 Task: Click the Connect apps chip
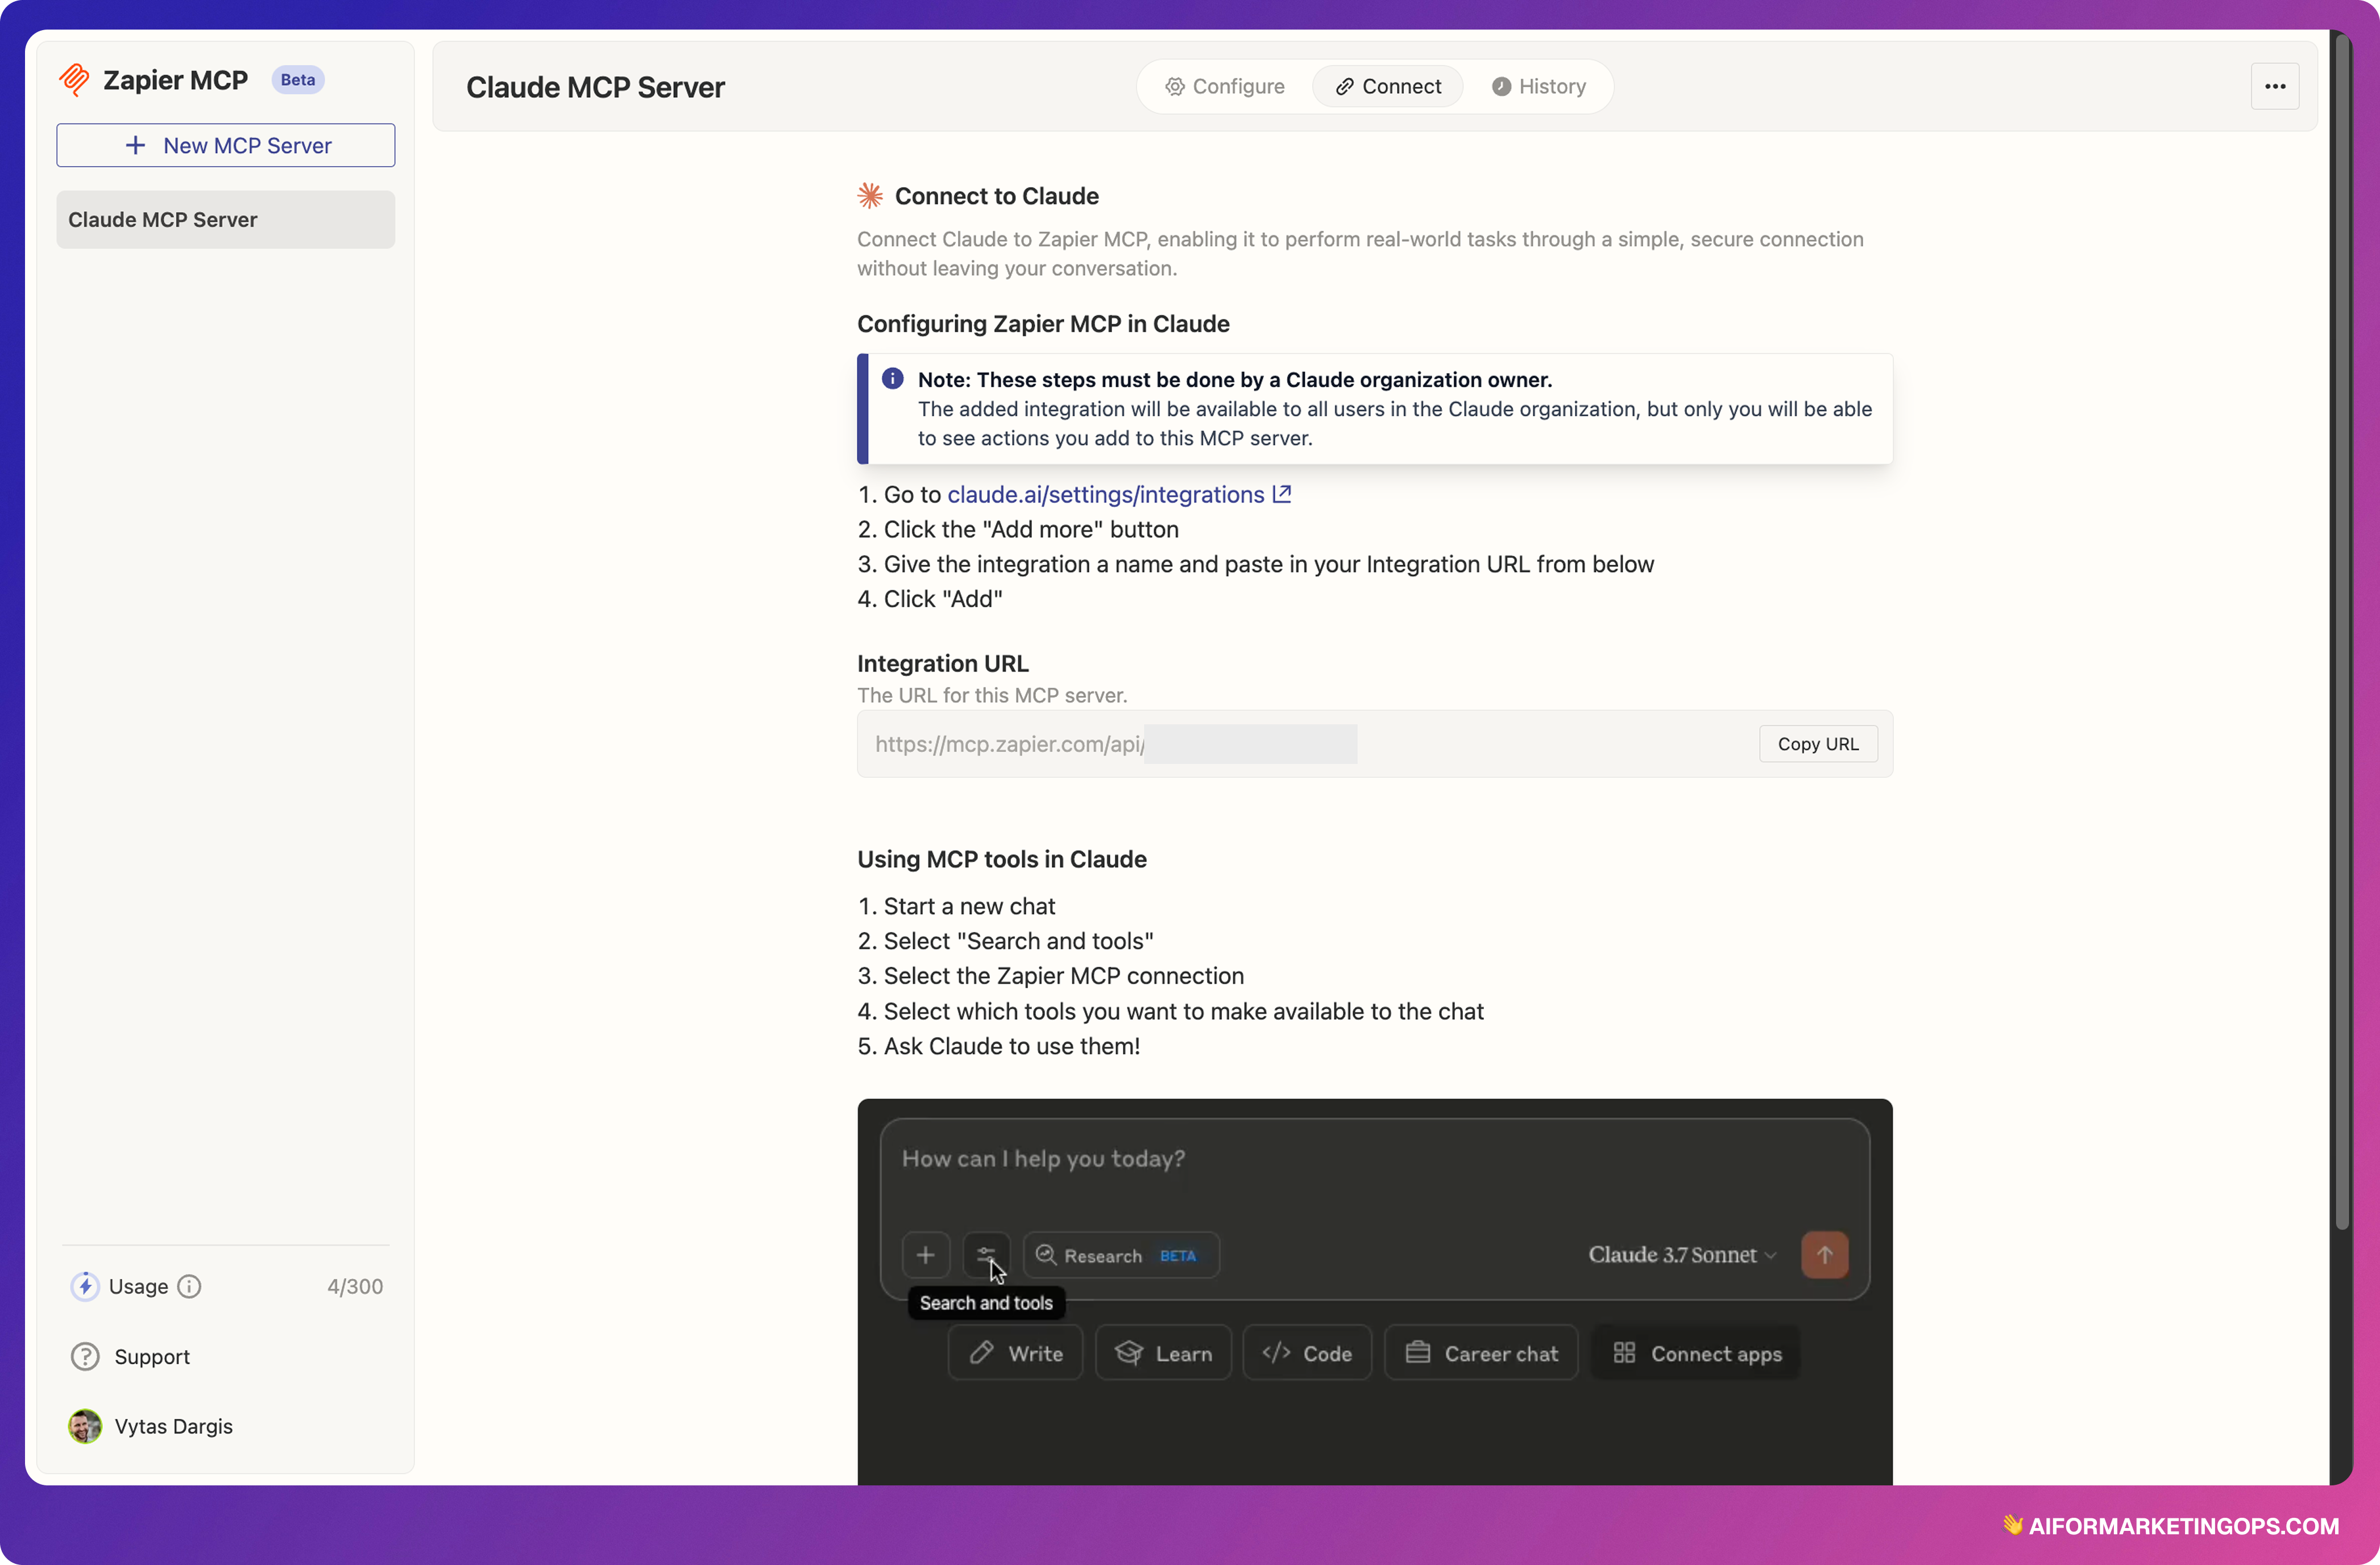[x=1696, y=1354]
